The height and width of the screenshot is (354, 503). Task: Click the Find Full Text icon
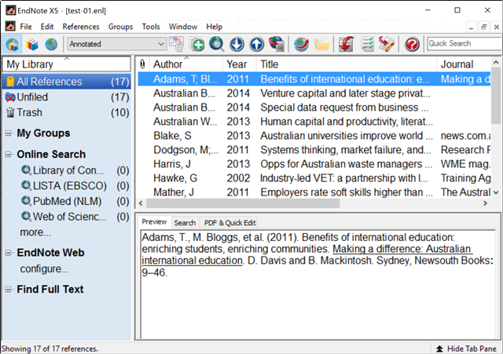click(x=277, y=44)
